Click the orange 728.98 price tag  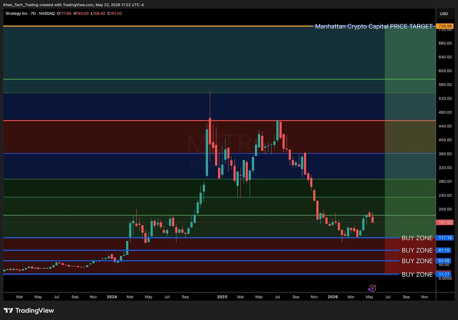point(444,26)
